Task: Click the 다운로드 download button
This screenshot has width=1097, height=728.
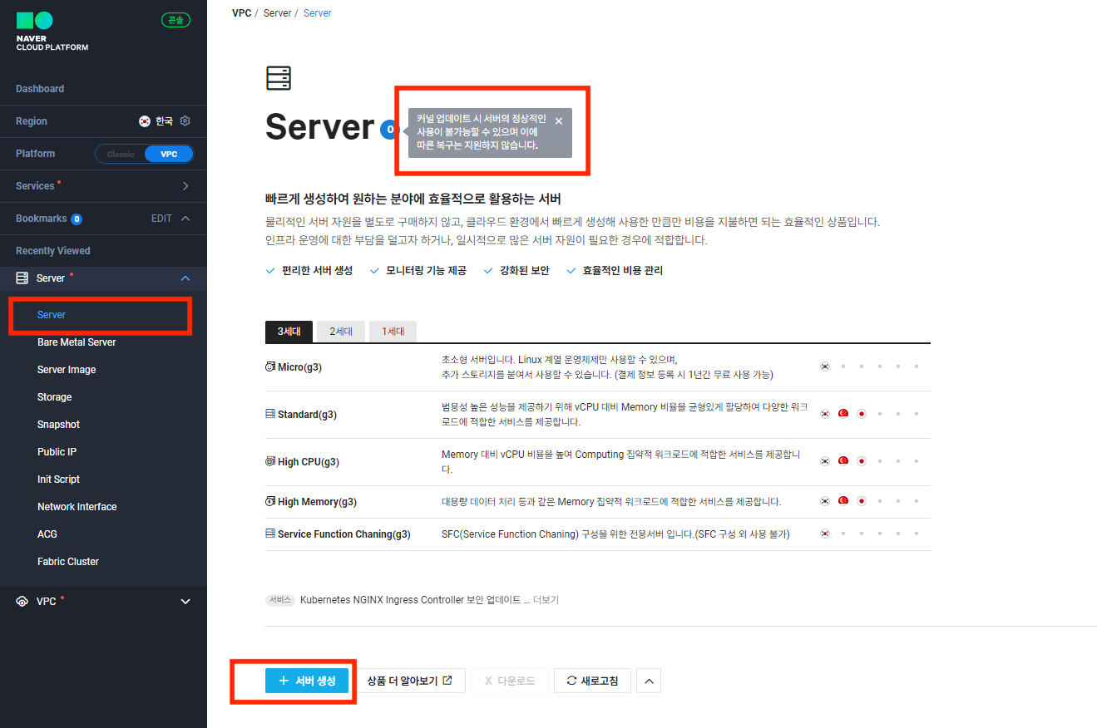Action: pos(509,681)
